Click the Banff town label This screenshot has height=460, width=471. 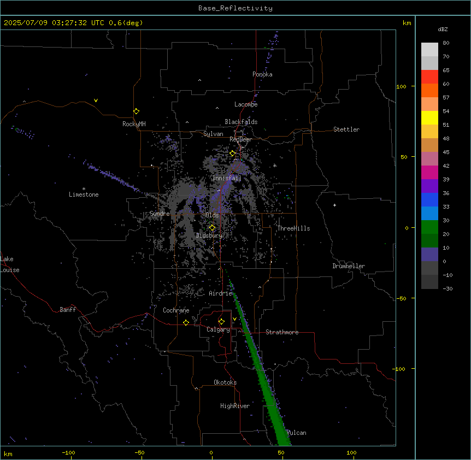tap(68, 310)
